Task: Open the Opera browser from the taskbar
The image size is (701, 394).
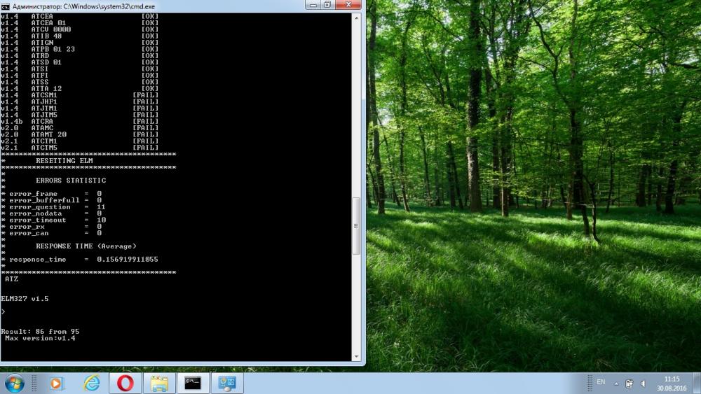Action: (125, 384)
